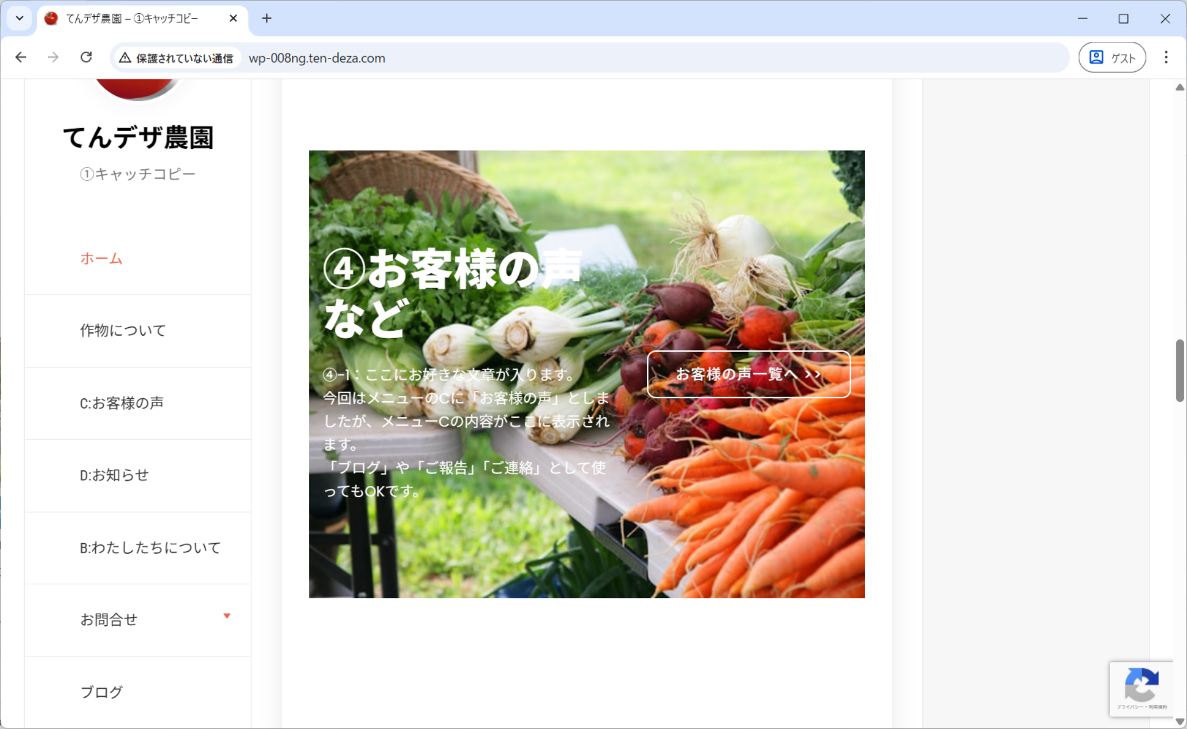The height and width of the screenshot is (729, 1187).
Task: Go to C:お客様の声 page
Action: (122, 403)
